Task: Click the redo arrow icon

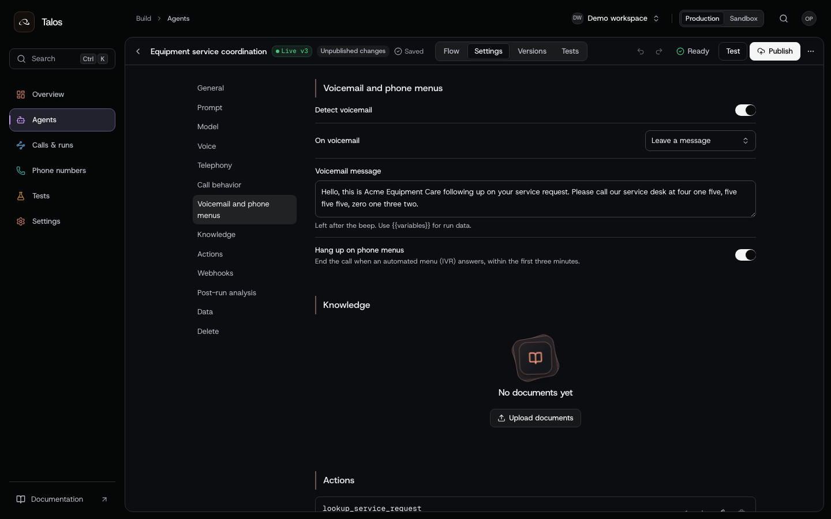Action: (659, 51)
